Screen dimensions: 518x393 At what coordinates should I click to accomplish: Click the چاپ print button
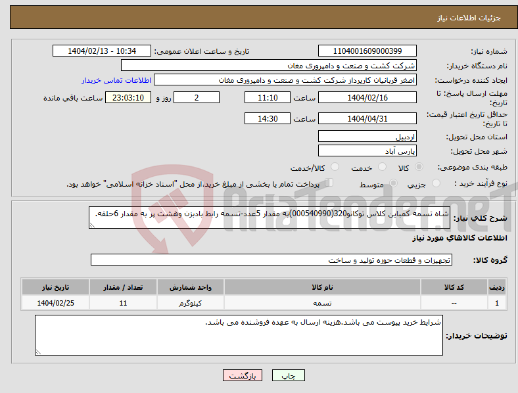coord(289,375)
